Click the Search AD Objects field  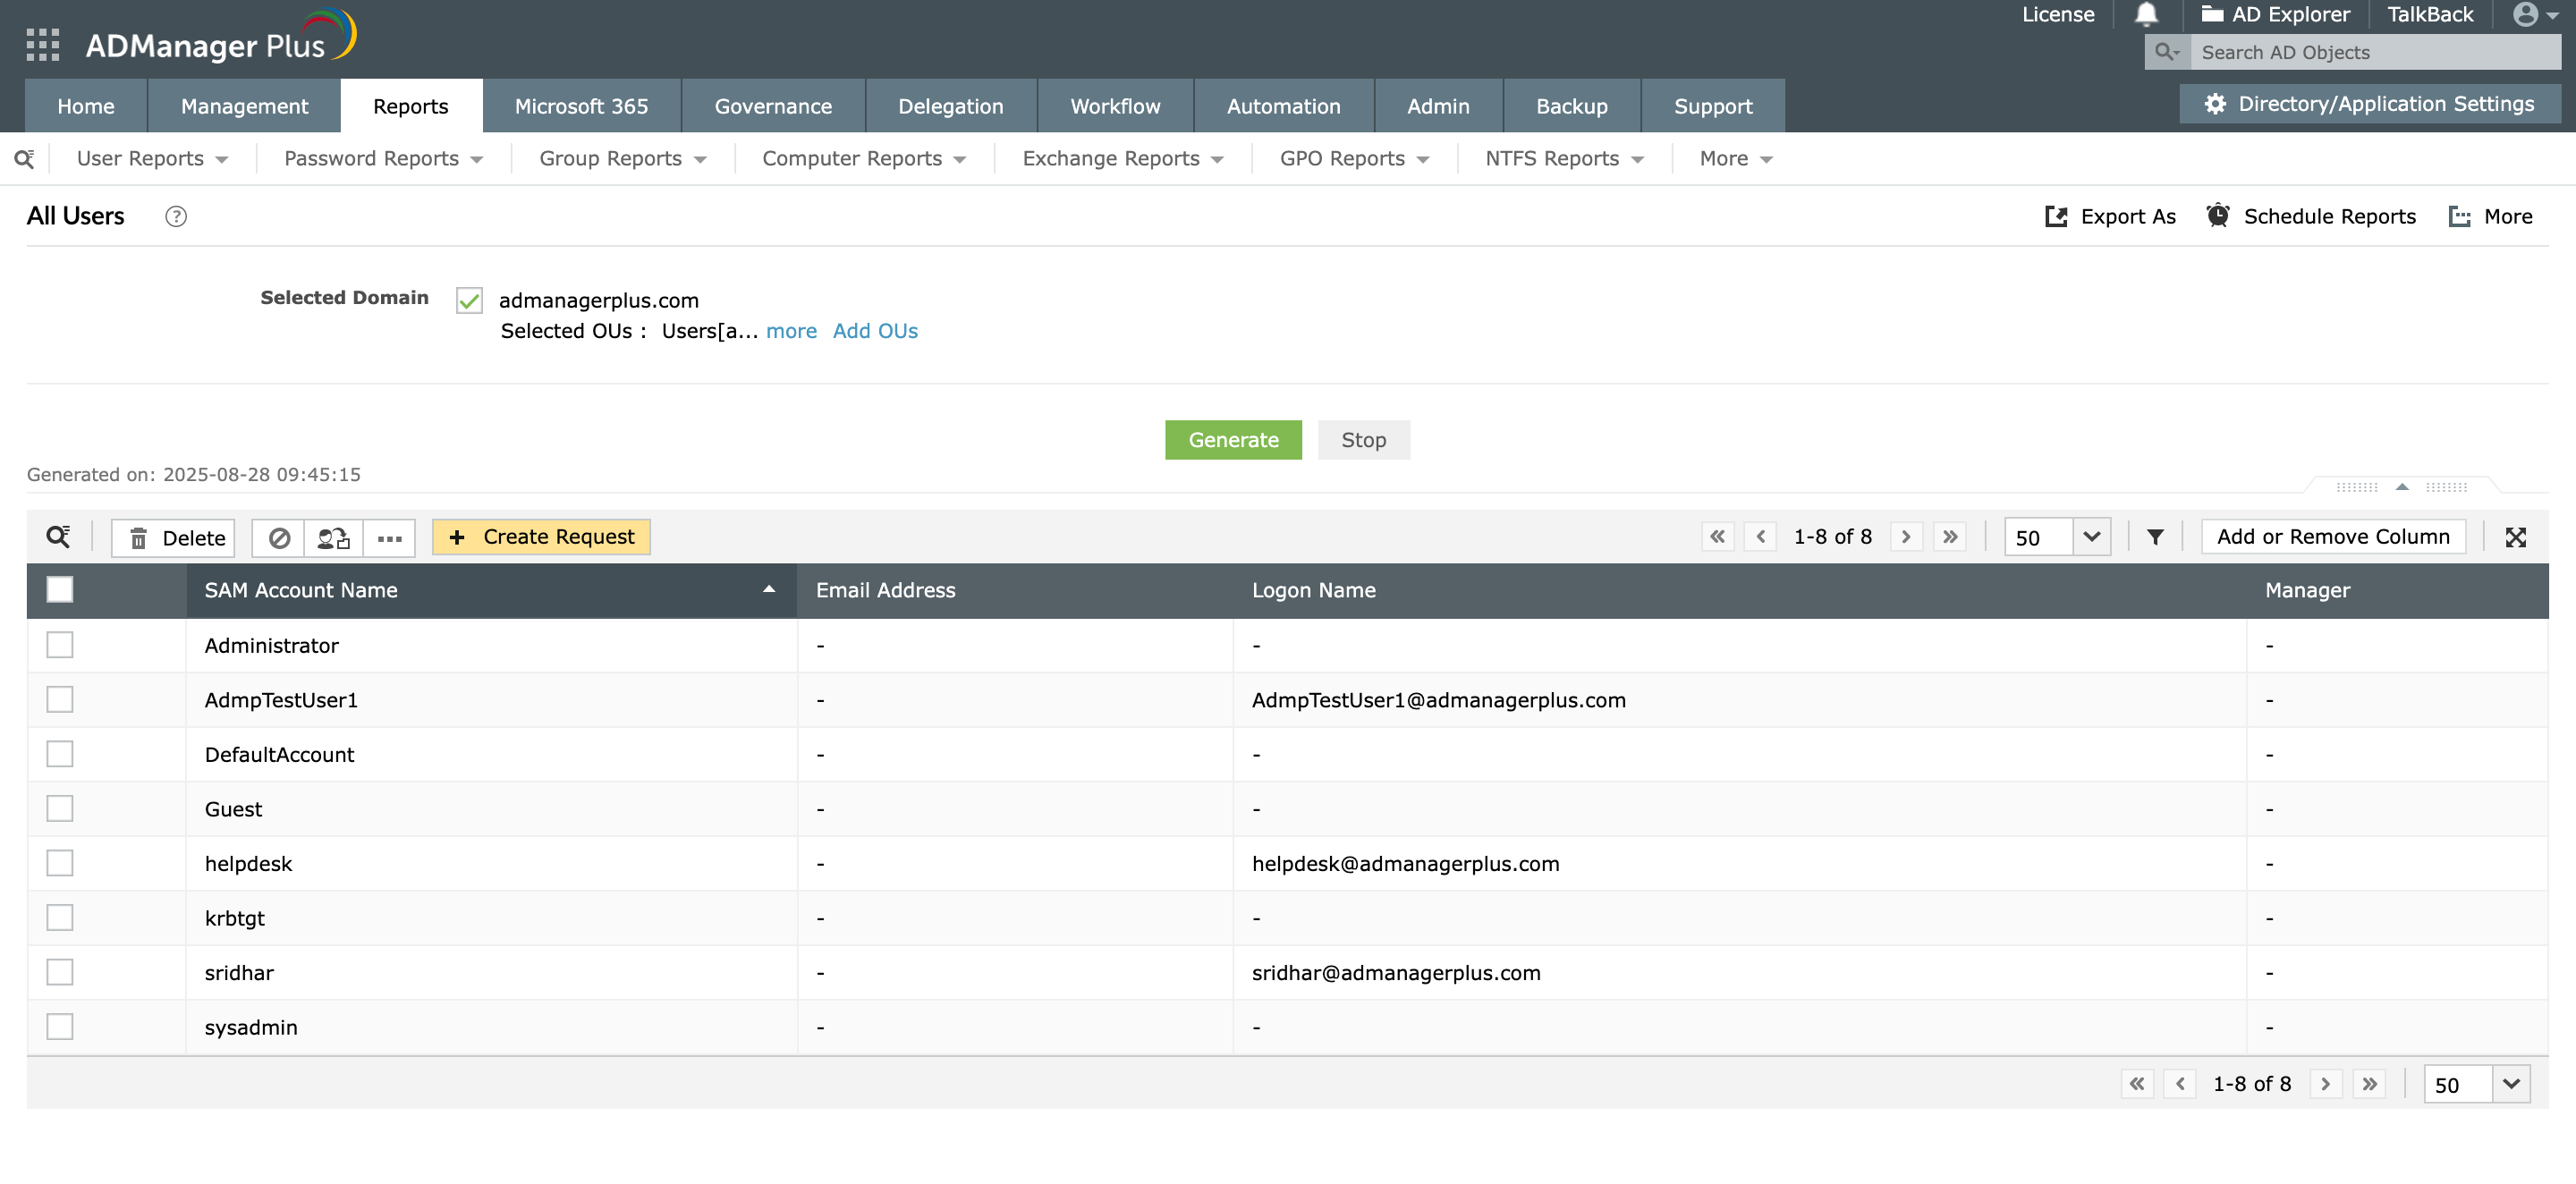click(x=2374, y=52)
